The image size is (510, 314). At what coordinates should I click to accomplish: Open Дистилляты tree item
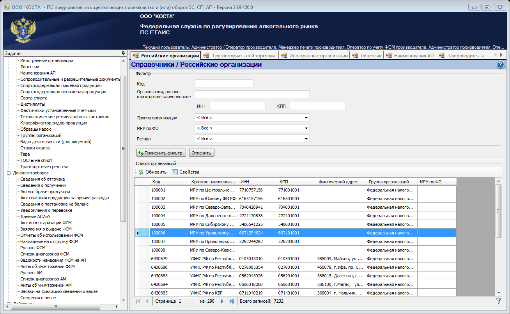click(32, 104)
